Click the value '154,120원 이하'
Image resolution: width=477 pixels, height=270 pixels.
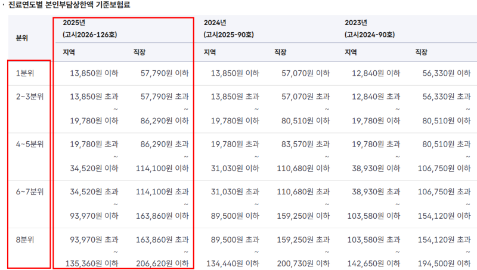444,216
